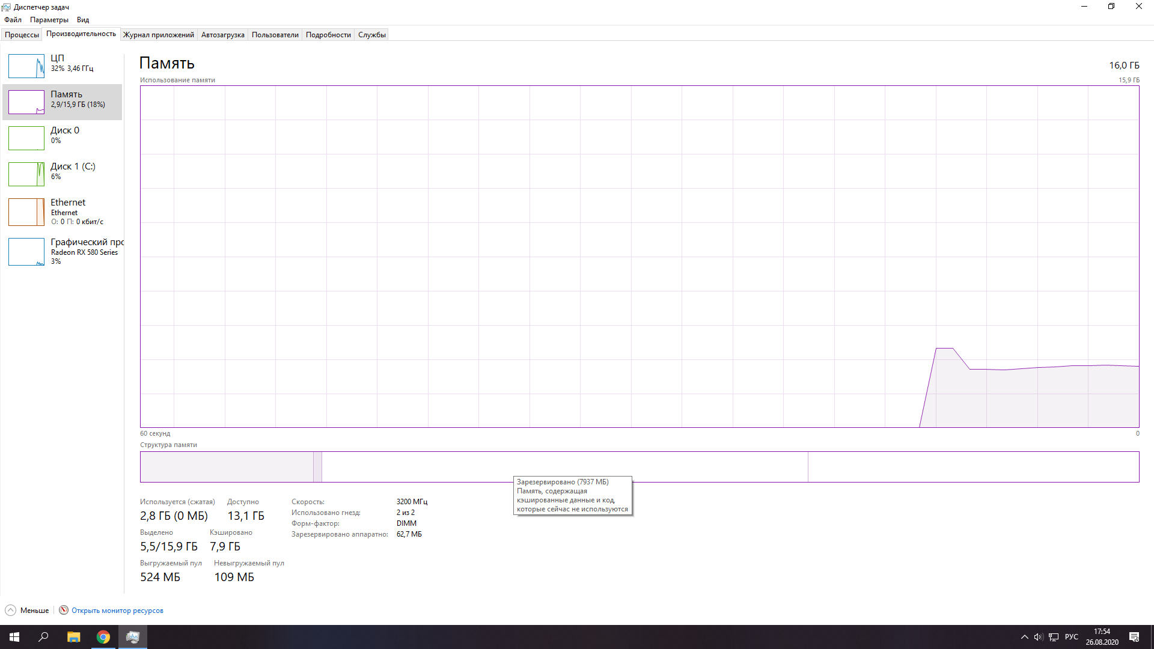The width and height of the screenshot is (1154, 649).
Task: Click the Ethernet sidebar icon
Action: click(25, 212)
